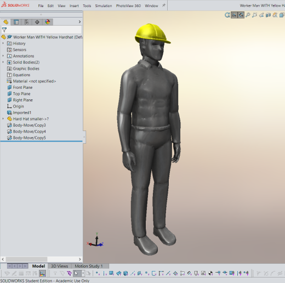Expand the History tree node
Image resolution: width=285 pixels, height=283 pixels.
(x=3, y=43)
